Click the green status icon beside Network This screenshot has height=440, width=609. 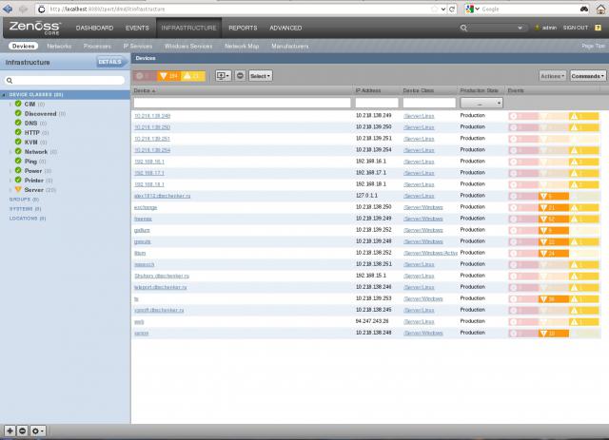[18, 151]
